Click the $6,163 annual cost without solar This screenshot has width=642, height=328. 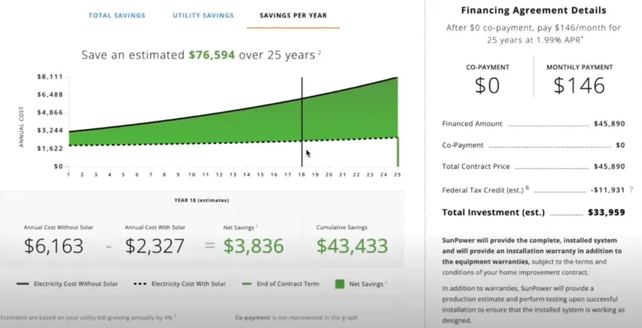pos(53,246)
